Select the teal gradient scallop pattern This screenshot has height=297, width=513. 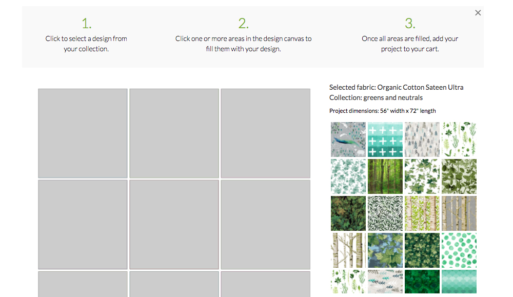tap(459, 281)
